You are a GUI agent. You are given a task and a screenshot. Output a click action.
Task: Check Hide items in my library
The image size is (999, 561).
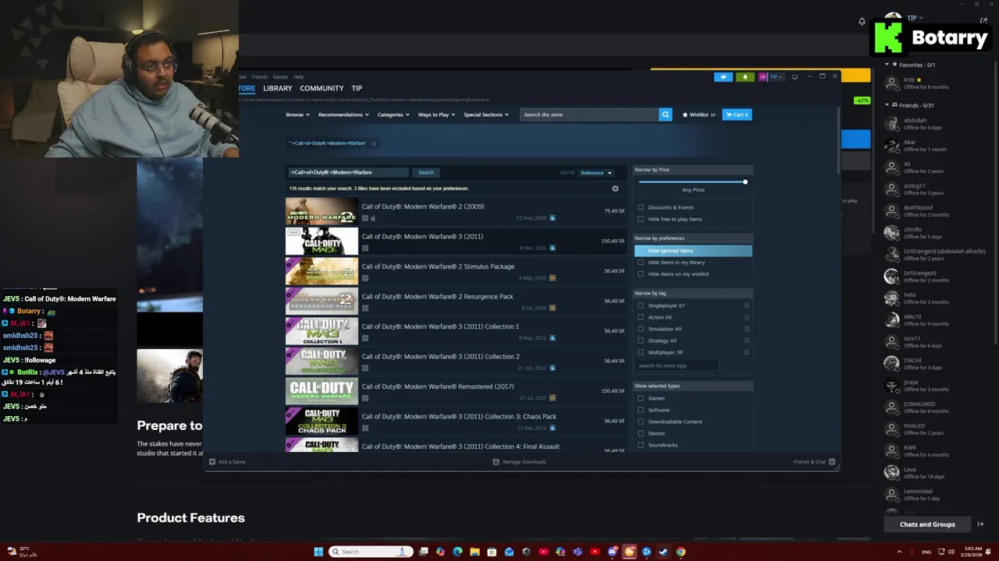[641, 263]
